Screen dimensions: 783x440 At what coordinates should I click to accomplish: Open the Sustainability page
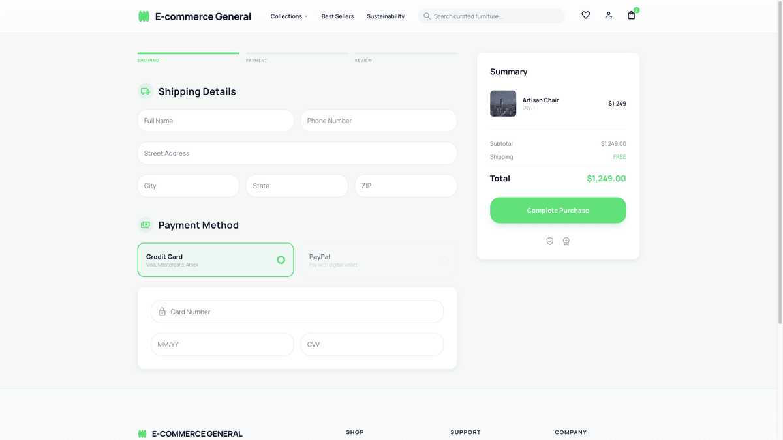click(386, 16)
